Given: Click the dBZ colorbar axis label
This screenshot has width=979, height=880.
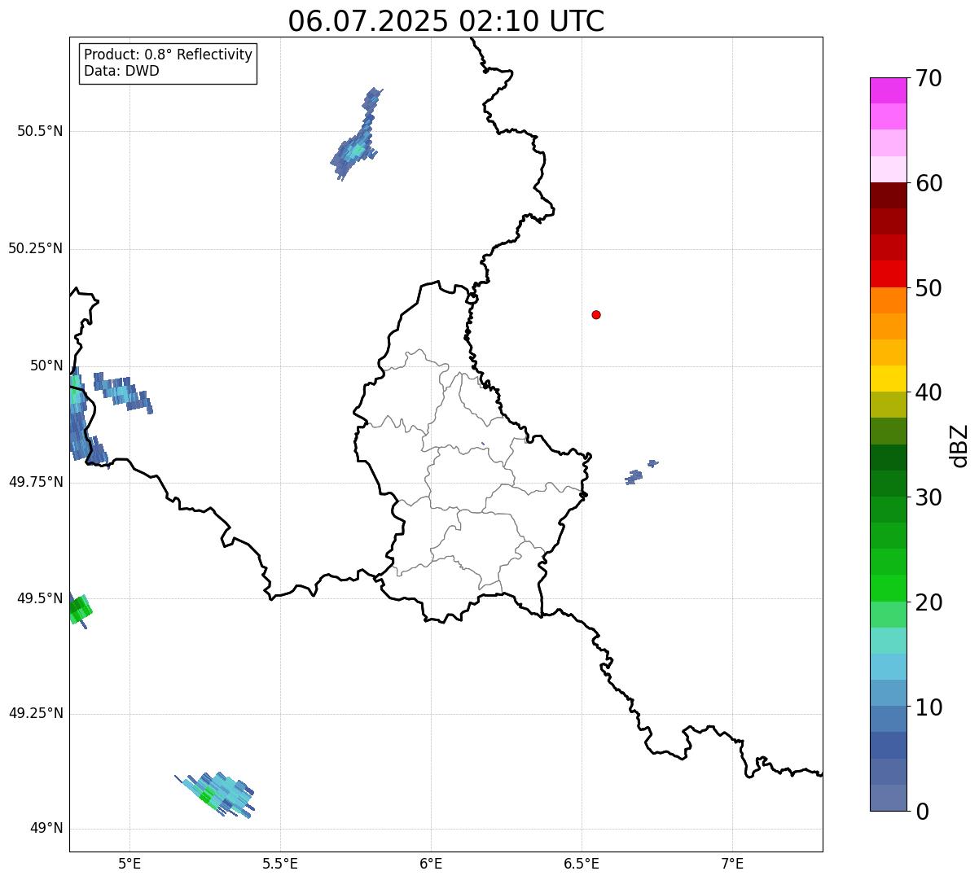Looking at the screenshot, I should (960, 444).
